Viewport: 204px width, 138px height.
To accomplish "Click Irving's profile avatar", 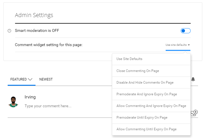I will 13,102.
